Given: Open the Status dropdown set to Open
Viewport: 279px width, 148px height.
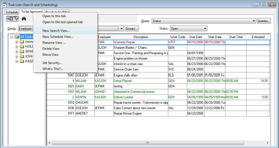Looking at the screenshot, I should tap(188, 29).
